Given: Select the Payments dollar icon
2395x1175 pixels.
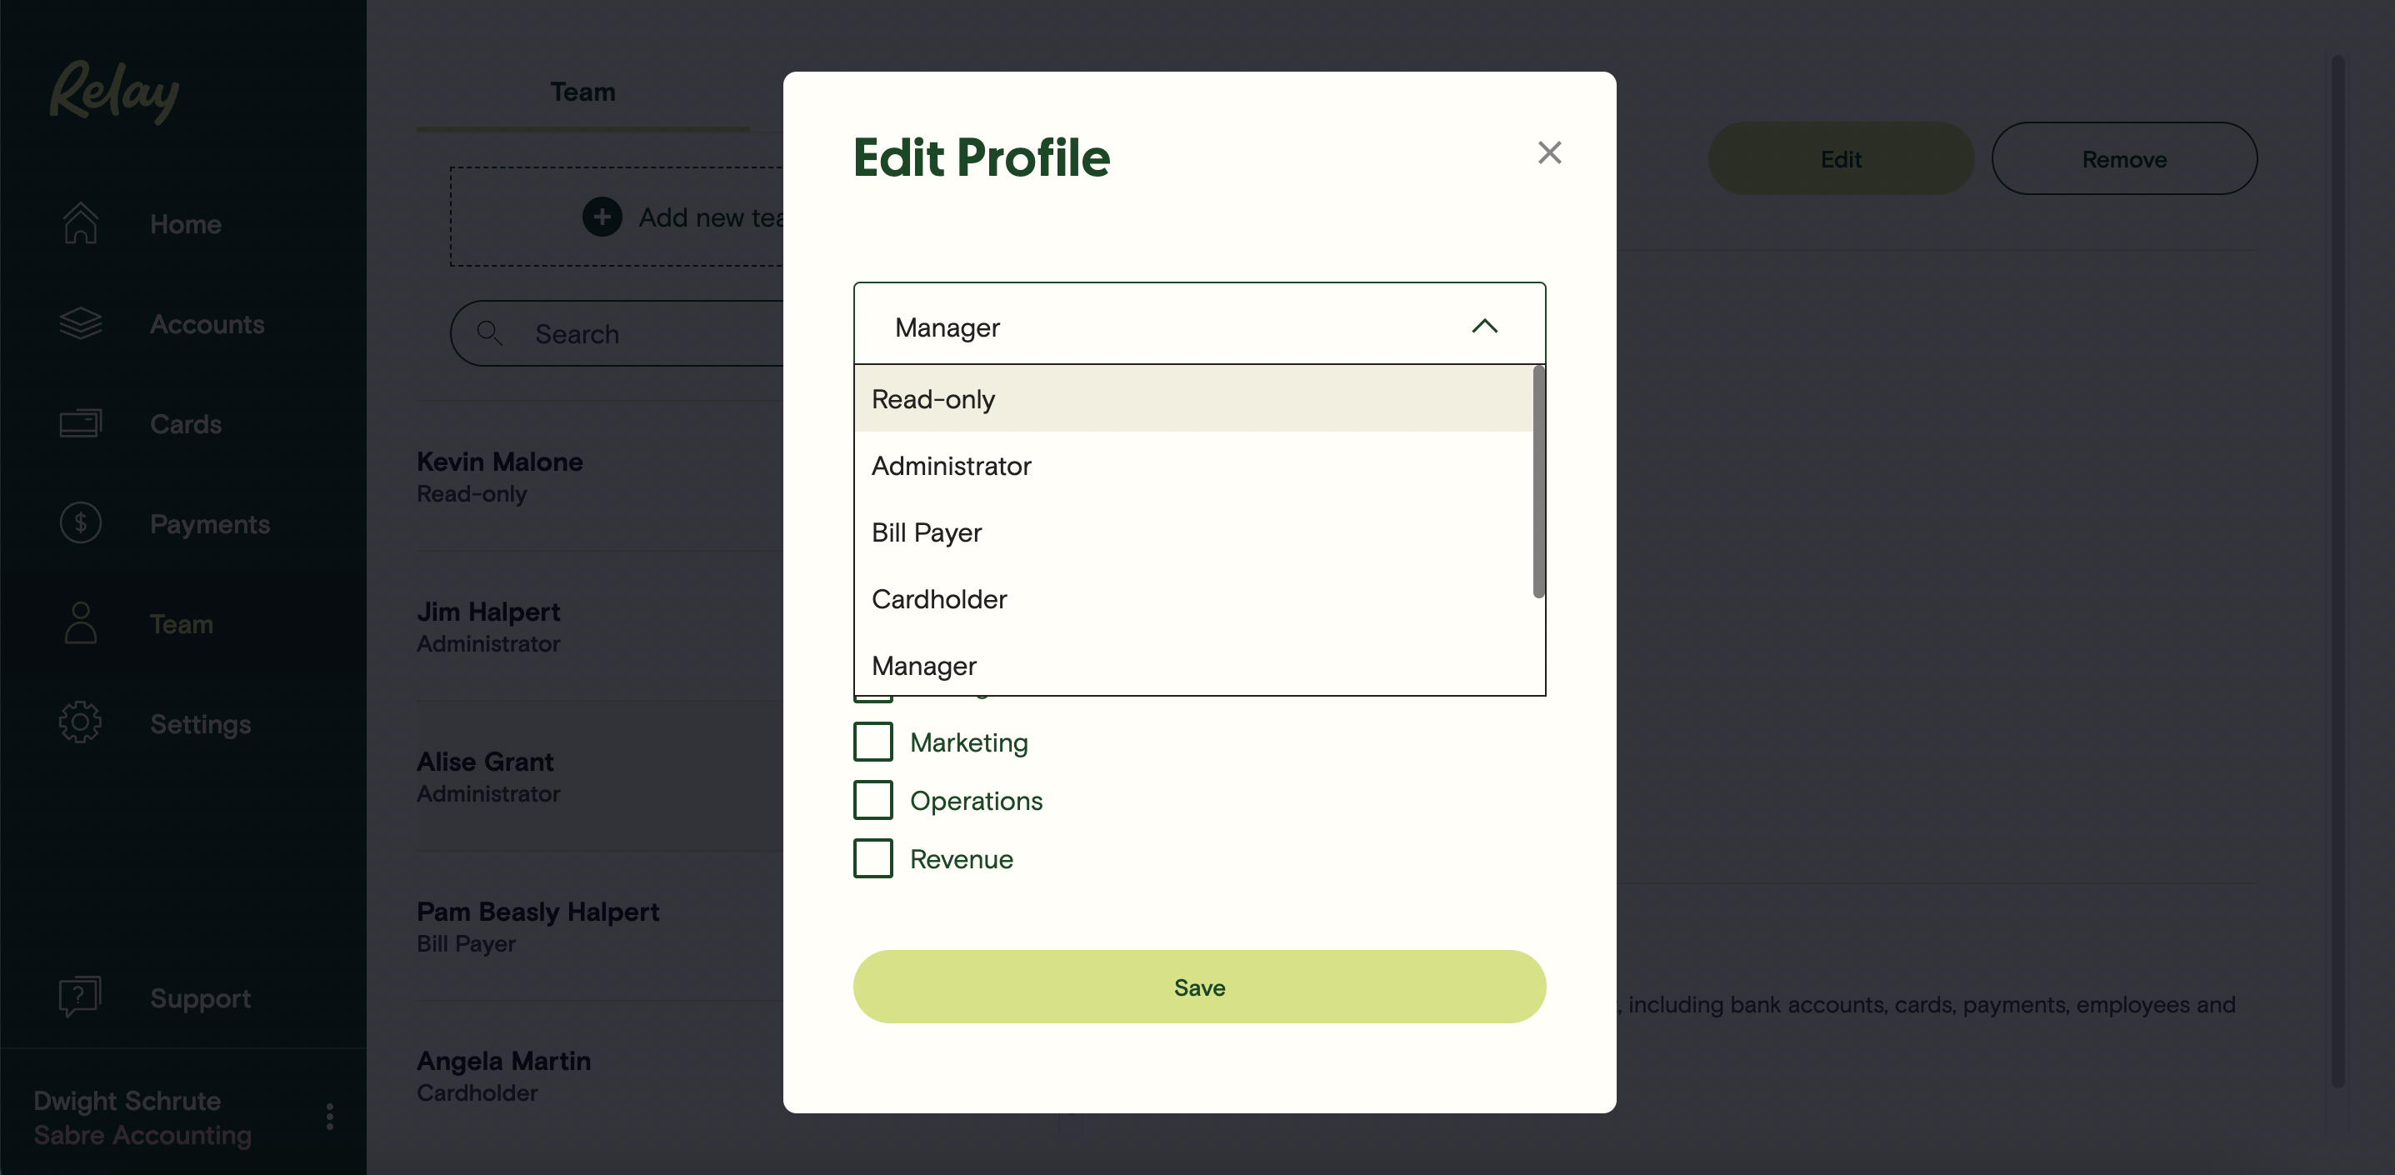Looking at the screenshot, I should pos(80,523).
